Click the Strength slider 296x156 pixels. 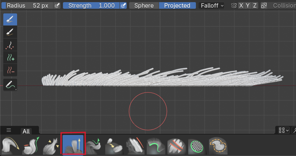pos(91,5)
